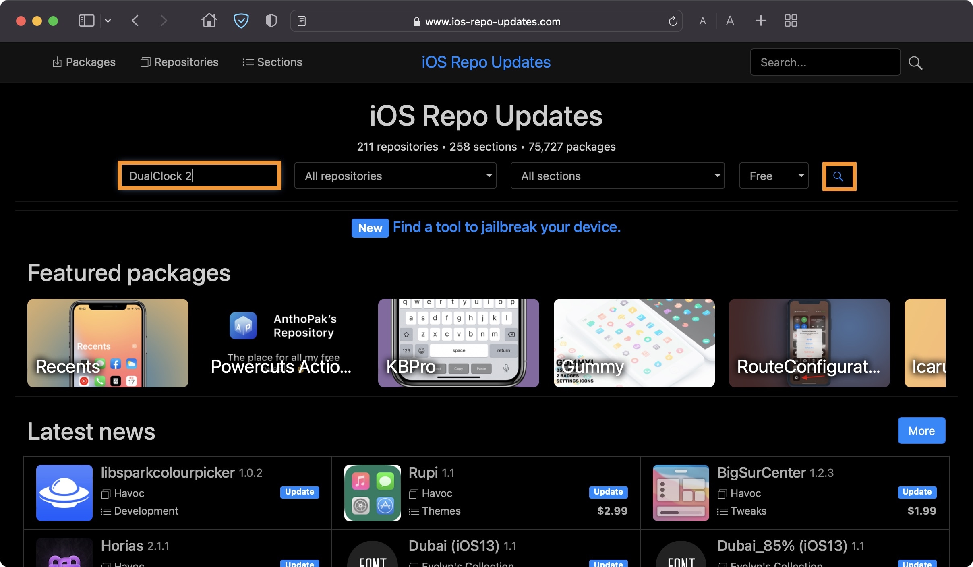Click the Update badge on BigSurCenter
Screen dimensions: 973x567
tap(917, 492)
